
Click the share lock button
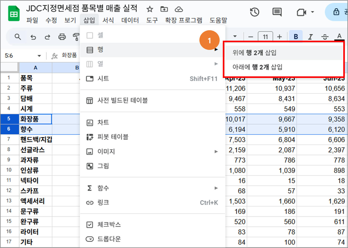337,12
